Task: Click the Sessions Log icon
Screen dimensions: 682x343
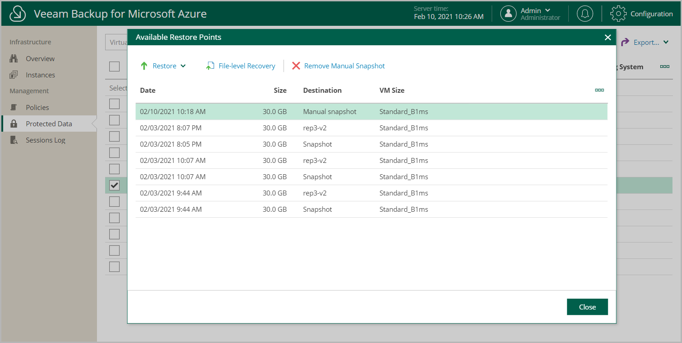Action: tap(14, 140)
